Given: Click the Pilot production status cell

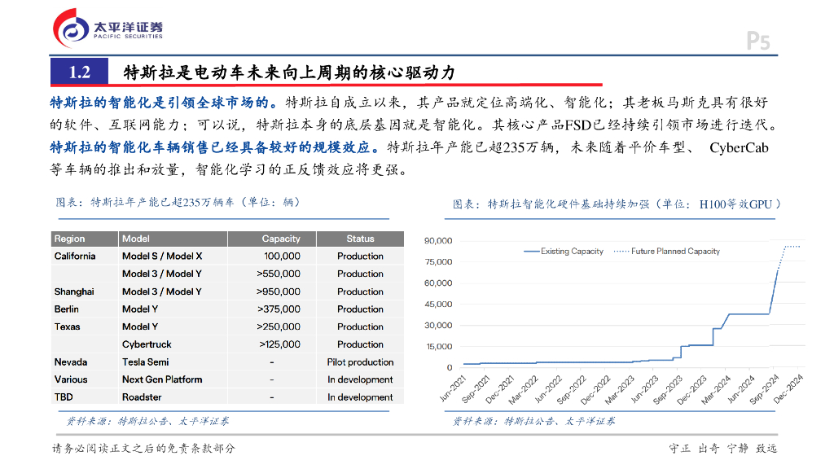Looking at the screenshot, I should [x=360, y=362].
